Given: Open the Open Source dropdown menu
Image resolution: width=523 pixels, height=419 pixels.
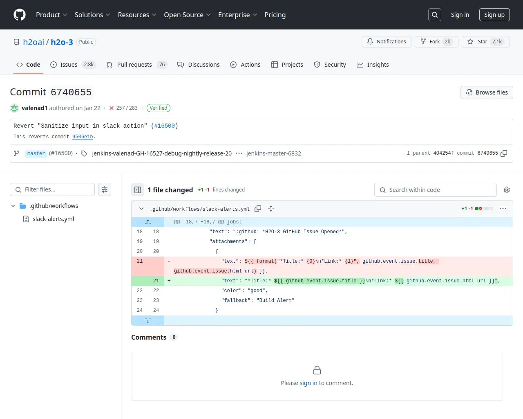Looking at the screenshot, I should tap(187, 15).
